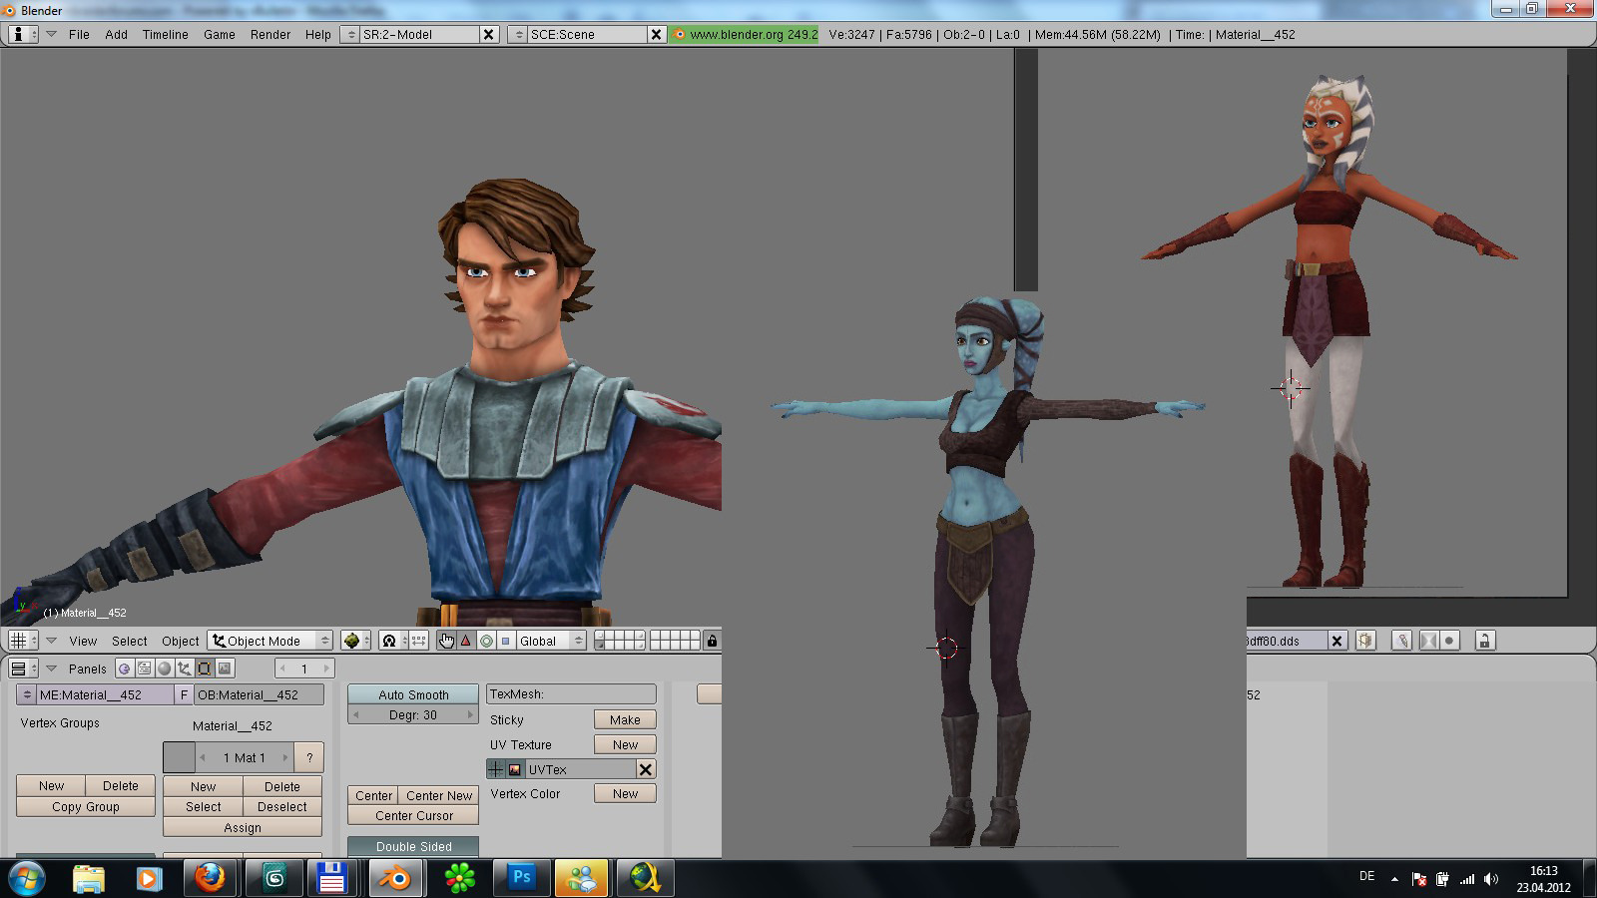This screenshot has height=898, width=1597.
Task: Open the File menu
Action: pyautogui.click(x=79, y=34)
